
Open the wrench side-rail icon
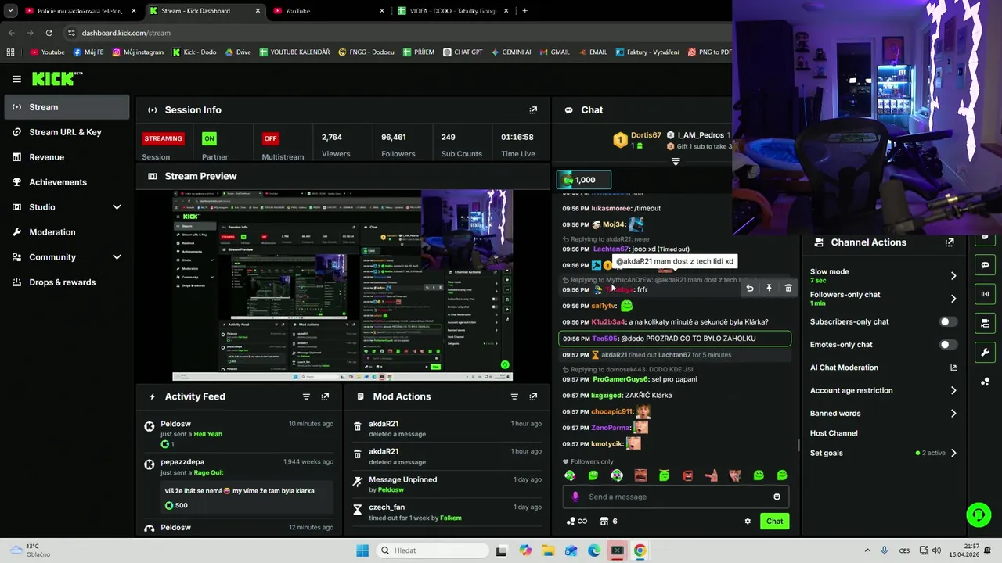click(x=985, y=352)
